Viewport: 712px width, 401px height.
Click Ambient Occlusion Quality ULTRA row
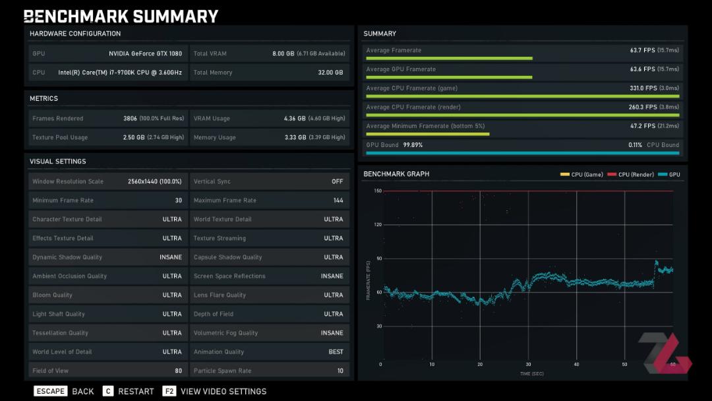coord(108,276)
